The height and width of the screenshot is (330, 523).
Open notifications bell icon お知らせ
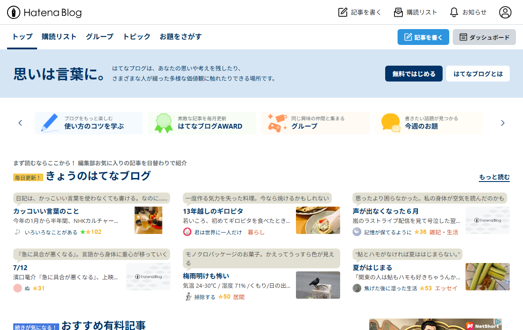pos(454,12)
